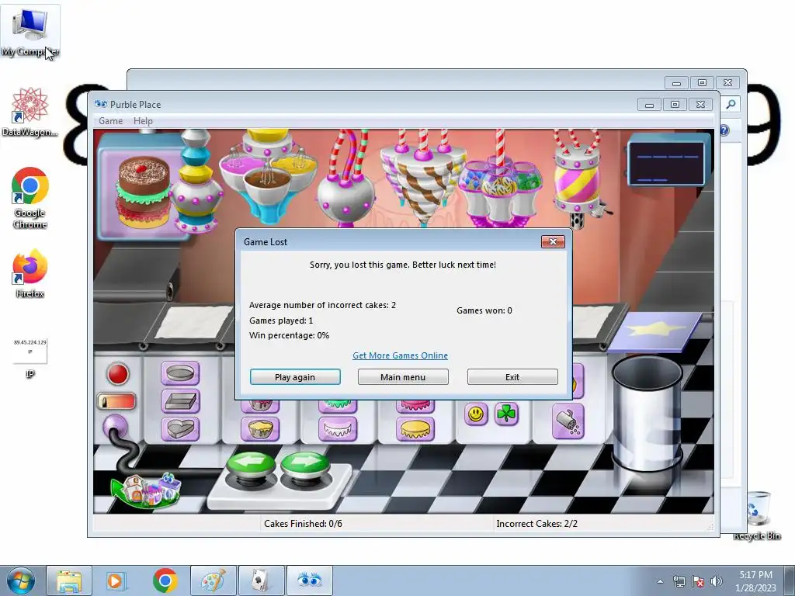Open Chrome from the taskbar
Viewport: 795px width, 596px height.
(x=165, y=580)
